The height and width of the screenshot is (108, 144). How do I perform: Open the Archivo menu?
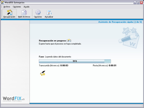(x=7, y=7)
